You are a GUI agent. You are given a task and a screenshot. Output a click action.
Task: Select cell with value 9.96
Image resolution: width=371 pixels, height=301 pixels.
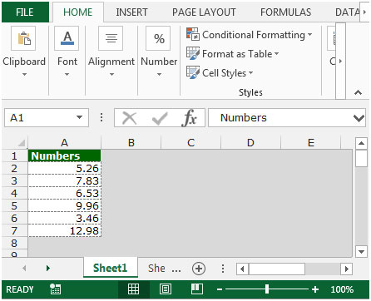(65, 205)
